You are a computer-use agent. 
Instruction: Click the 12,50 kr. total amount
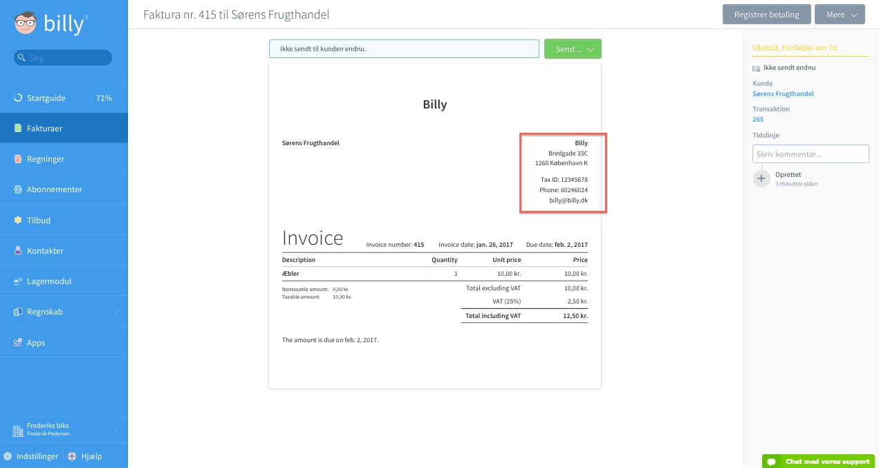(x=575, y=316)
